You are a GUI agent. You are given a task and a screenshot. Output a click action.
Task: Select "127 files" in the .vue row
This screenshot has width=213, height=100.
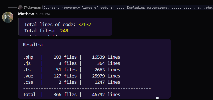(x=65, y=76)
